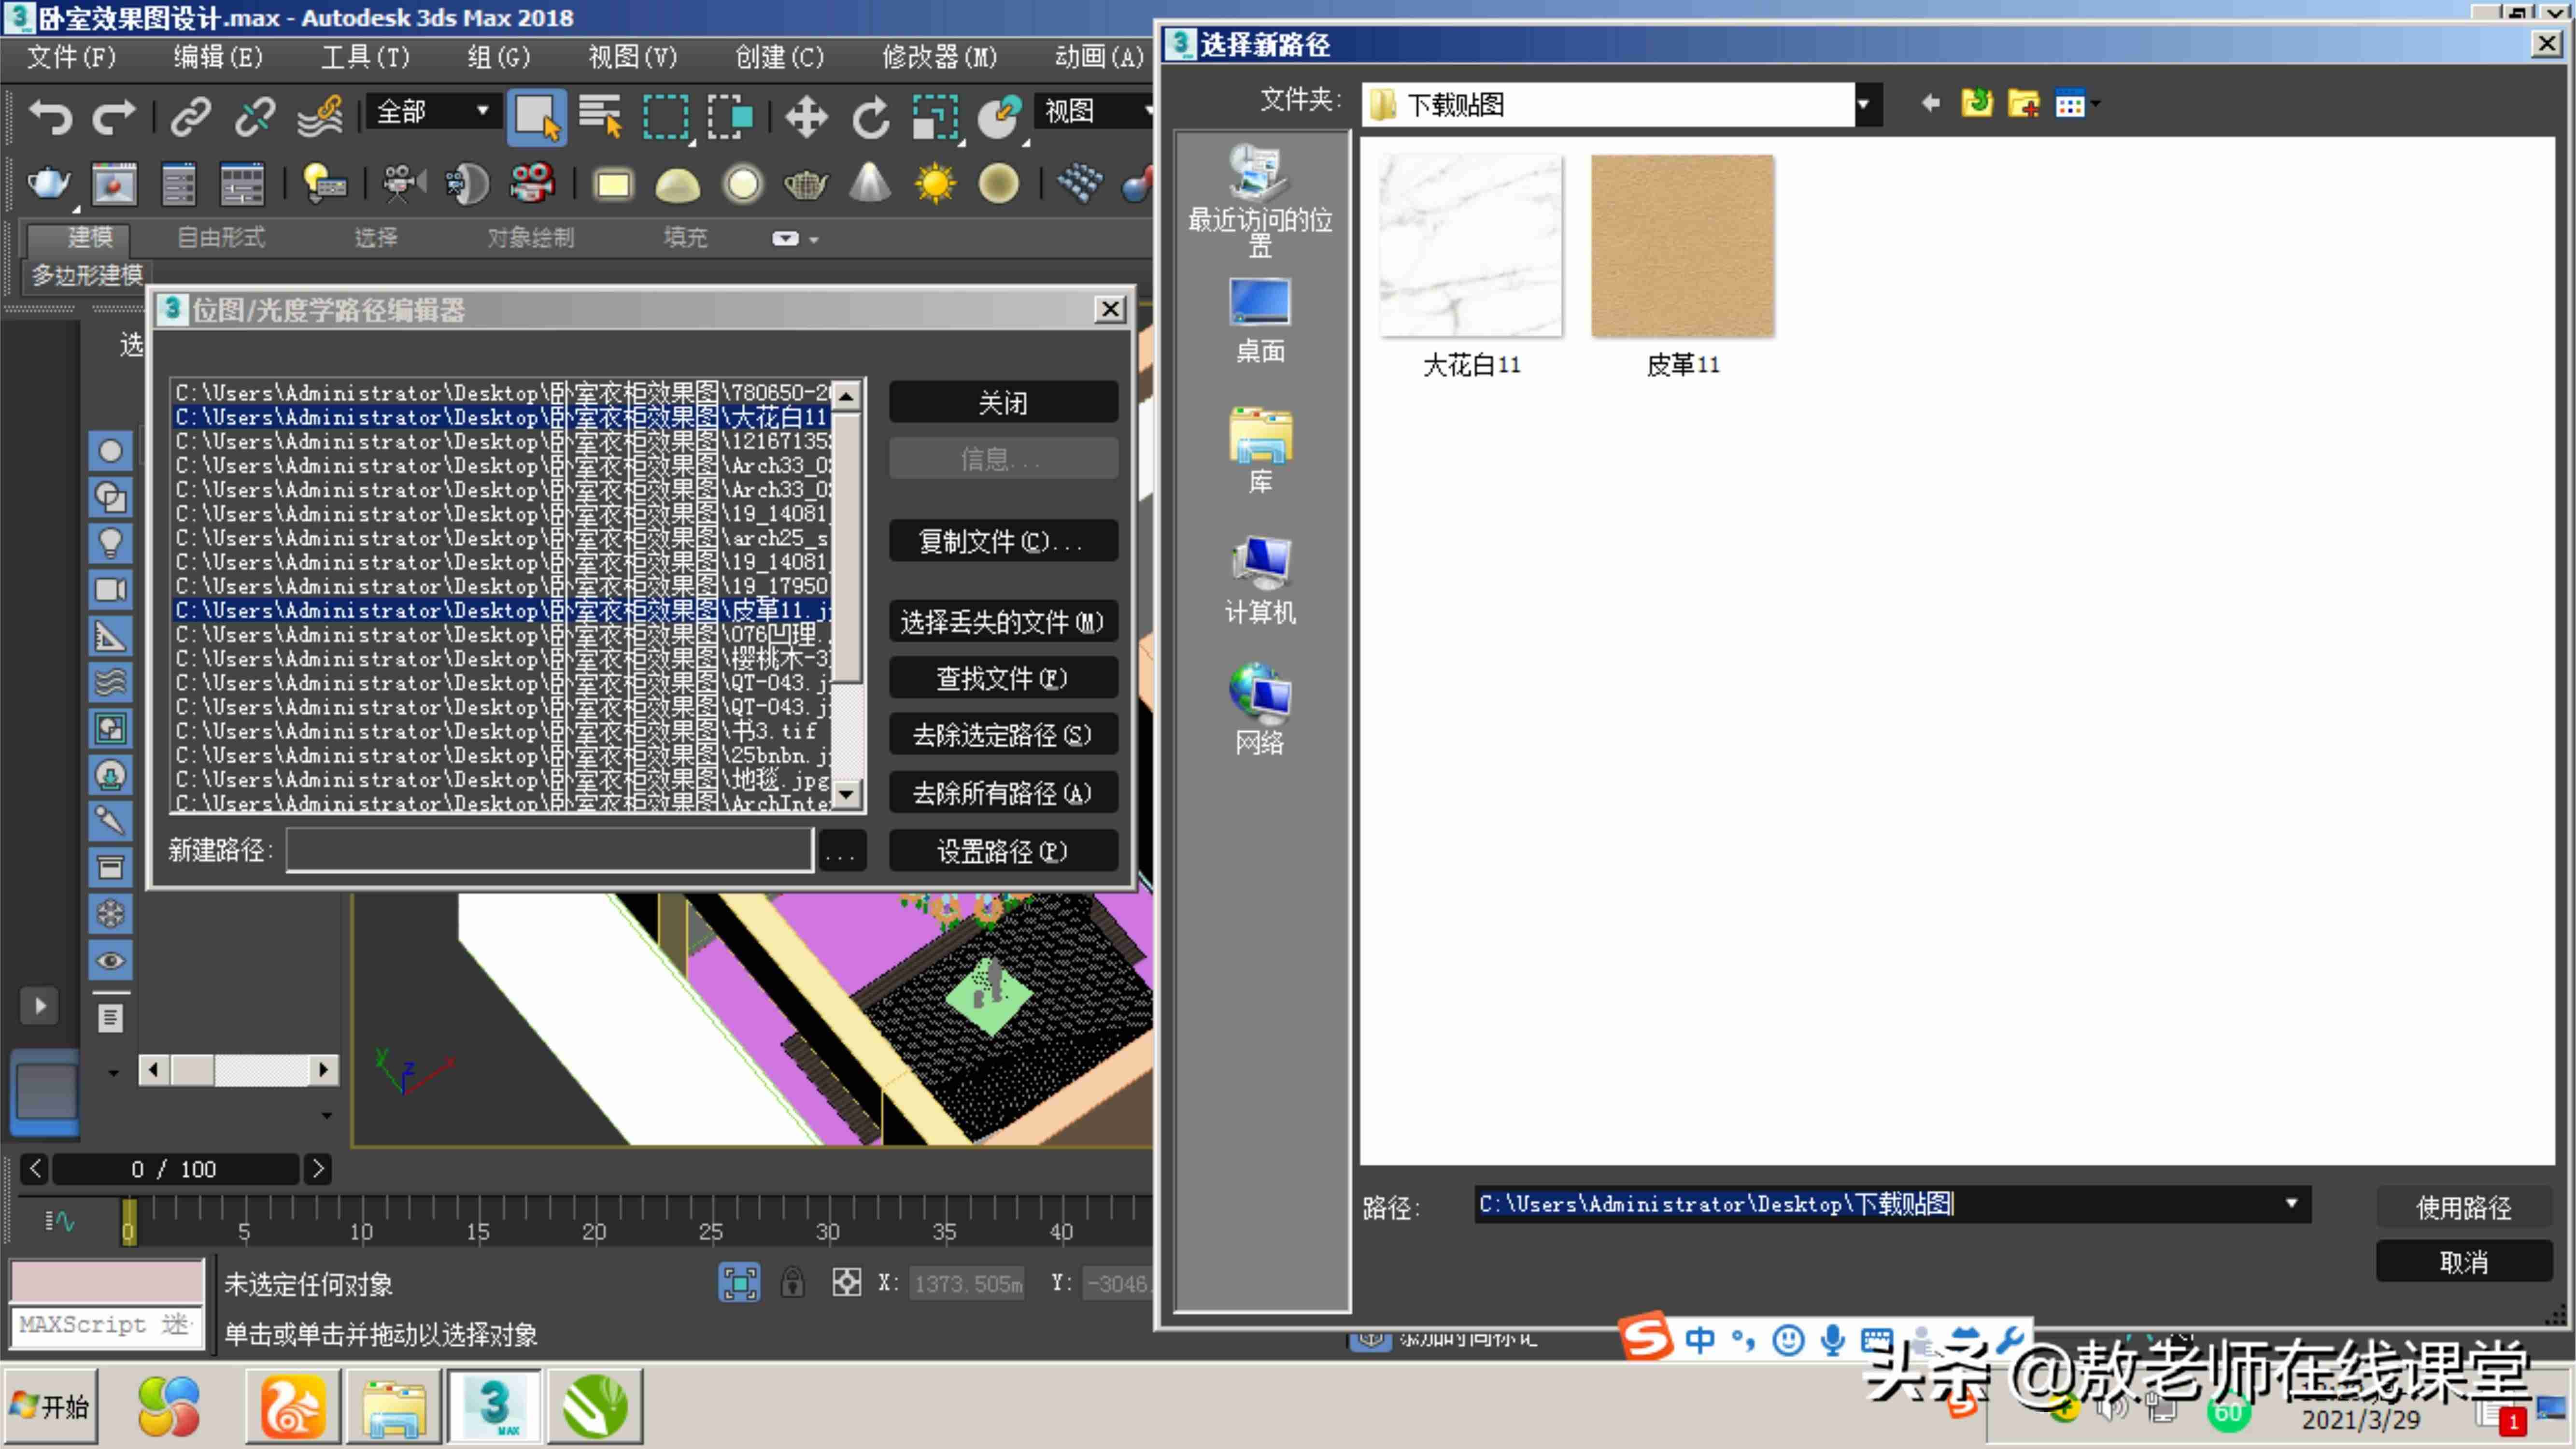Click the Create New Folder icon
The height and width of the screenshot is (1449, 2576).
point(2023,103)
